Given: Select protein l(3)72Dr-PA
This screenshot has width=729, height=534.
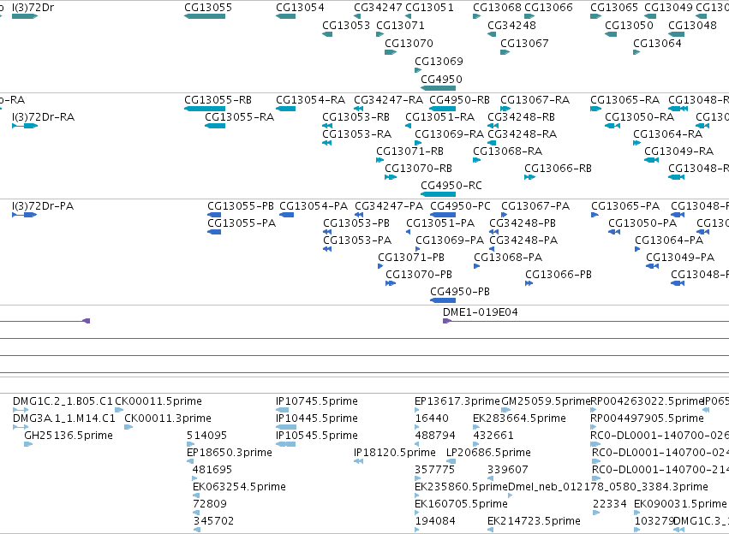Looking at the screenshot, I should coord(43,206).
